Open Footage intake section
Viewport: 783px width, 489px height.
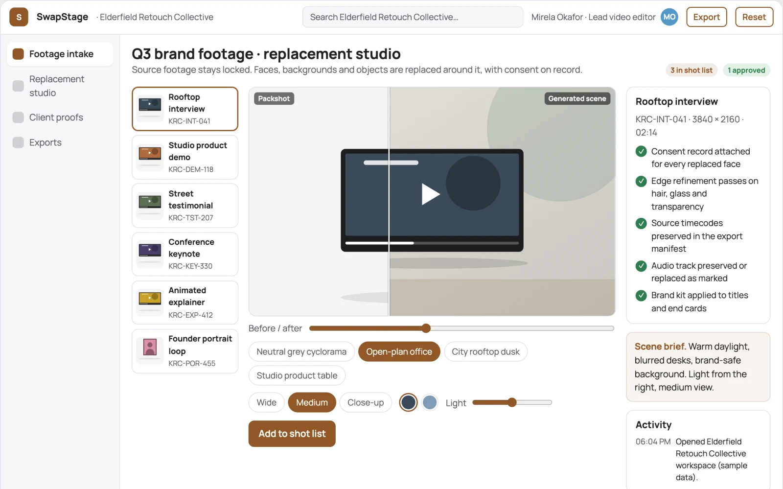pos(60,54)
